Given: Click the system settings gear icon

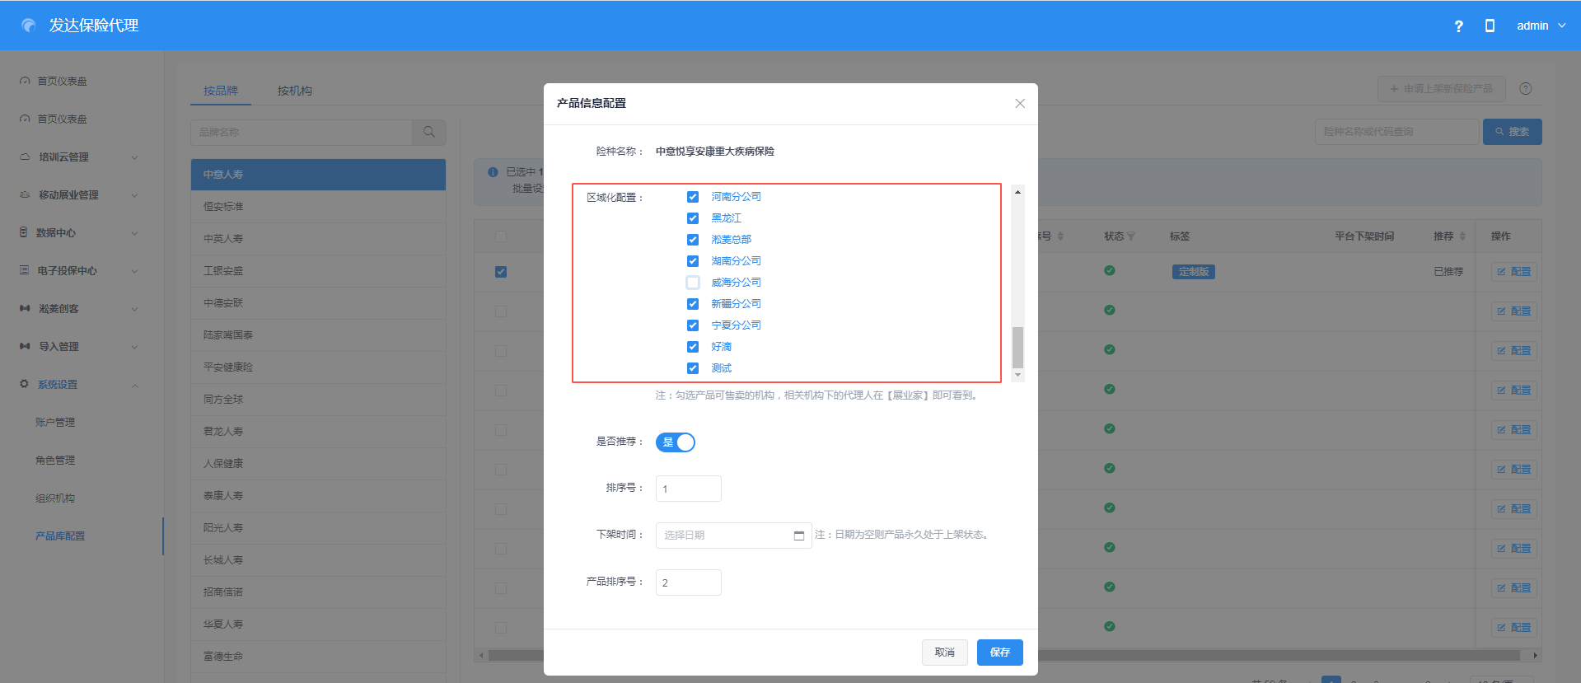Looking at the screenshot, I should tap(24, 384).
